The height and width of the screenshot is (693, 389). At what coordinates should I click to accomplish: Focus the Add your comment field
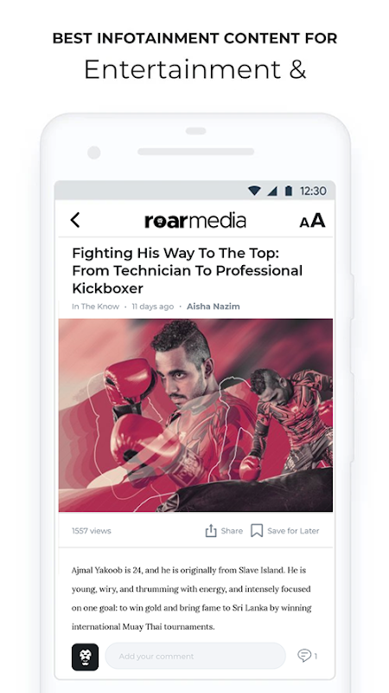195,656
